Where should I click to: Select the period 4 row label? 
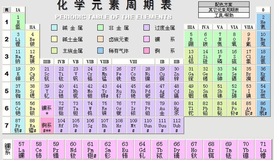(x=6, y=74)
